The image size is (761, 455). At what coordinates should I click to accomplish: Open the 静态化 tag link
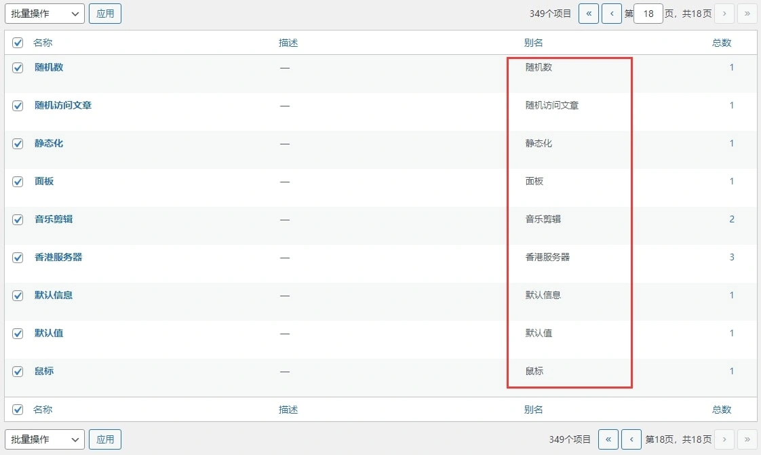point(49,144)
